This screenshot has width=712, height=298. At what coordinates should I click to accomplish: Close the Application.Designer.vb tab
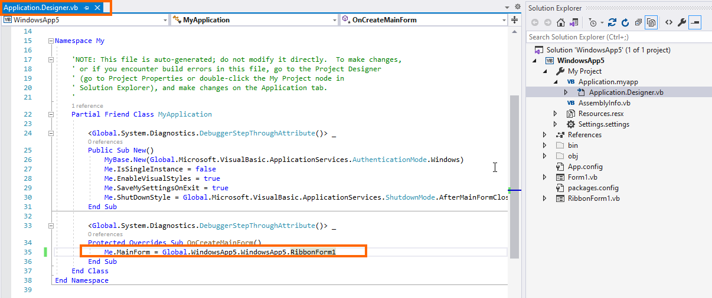click(97, 8)
